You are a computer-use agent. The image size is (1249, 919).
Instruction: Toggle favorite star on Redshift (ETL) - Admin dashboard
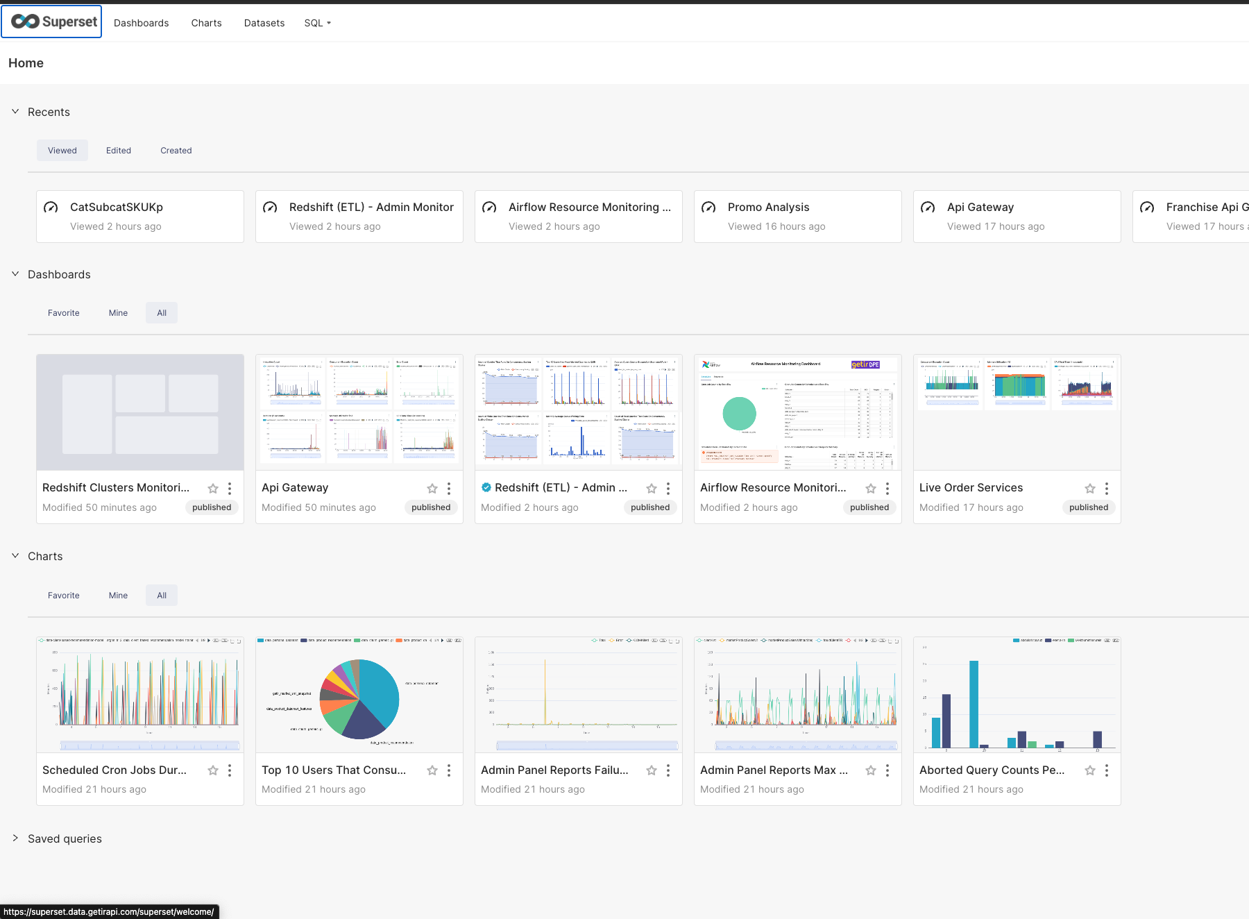click(652, 489)
